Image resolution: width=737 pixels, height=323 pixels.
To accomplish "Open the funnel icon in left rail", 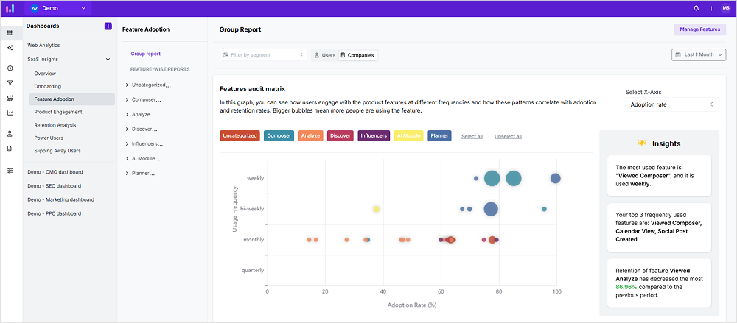I will click(10, 83).
